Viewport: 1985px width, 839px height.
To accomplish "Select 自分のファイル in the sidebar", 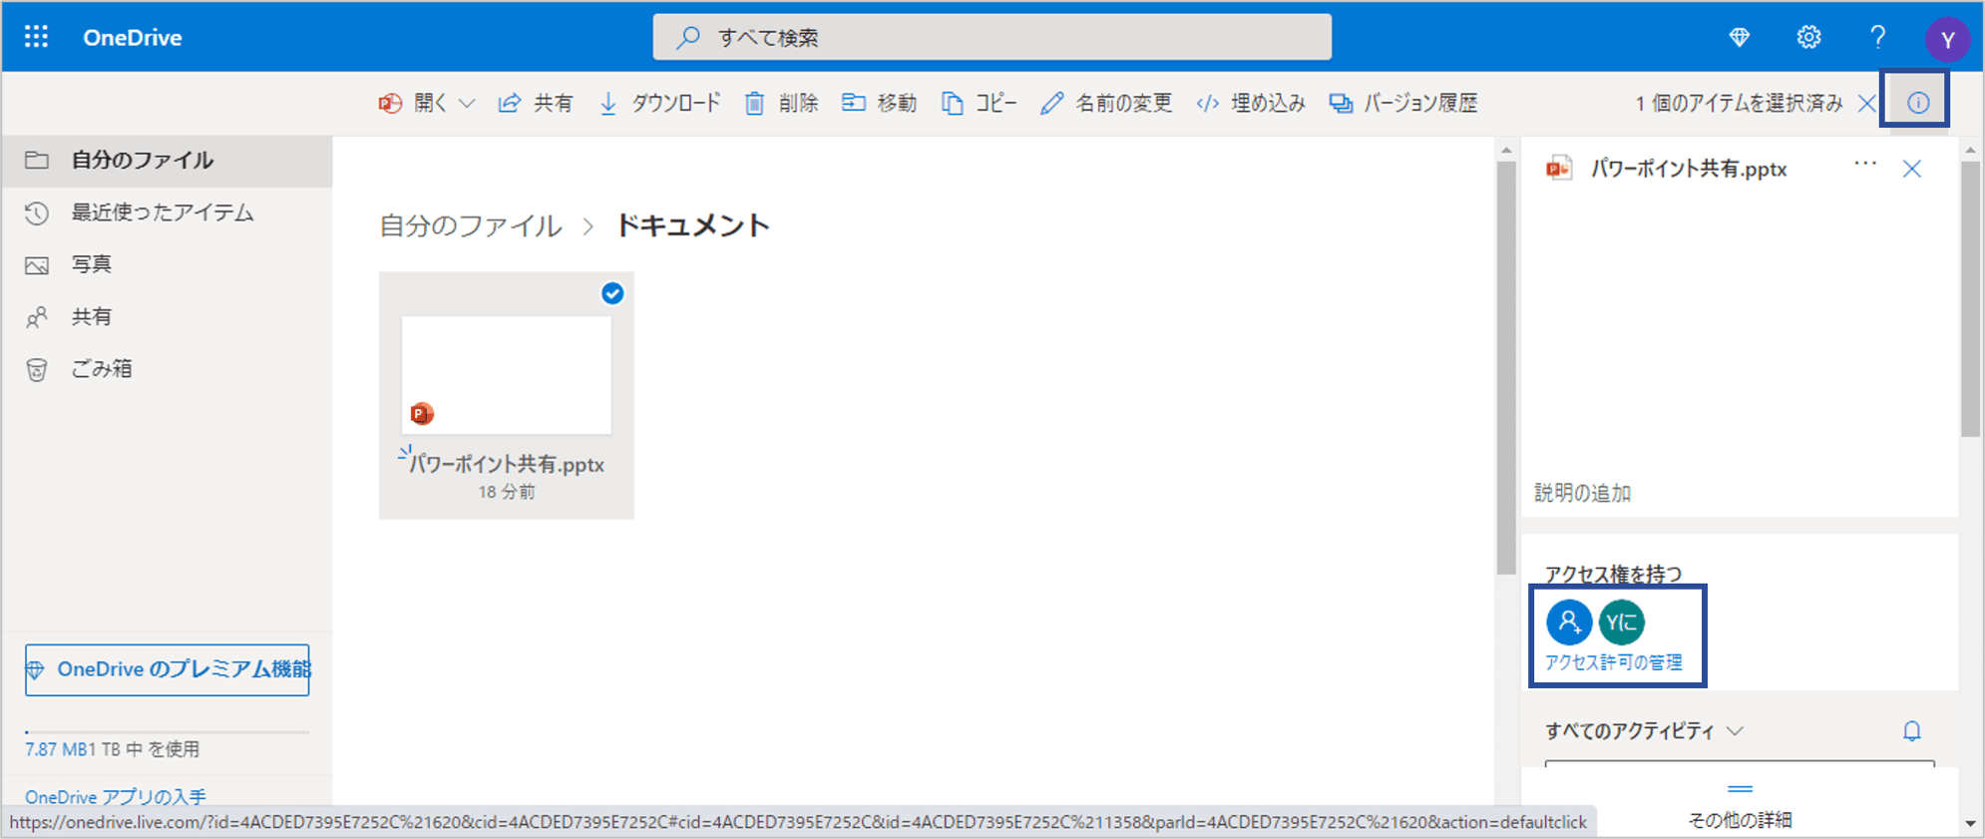I will (167, 161).
